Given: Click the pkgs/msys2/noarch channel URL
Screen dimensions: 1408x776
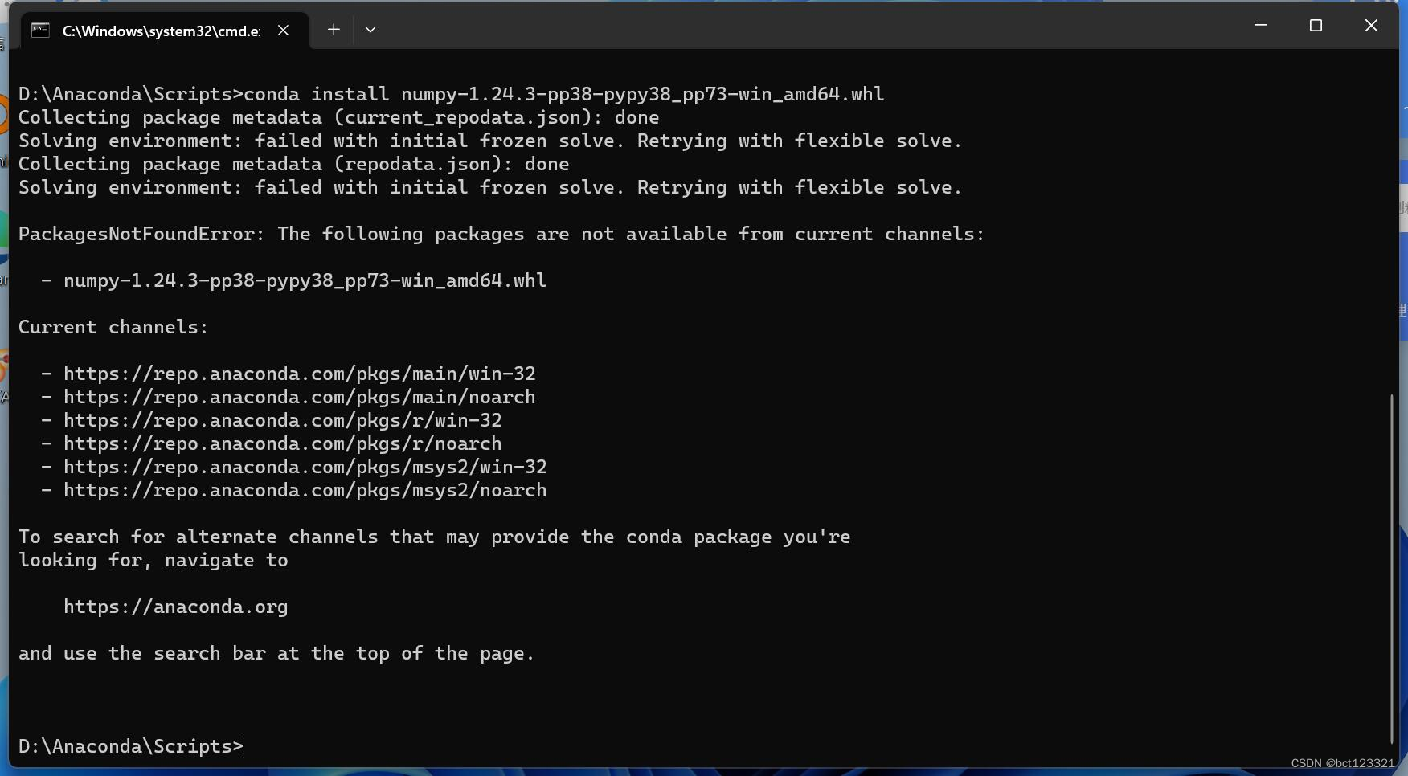Looking at the screenshot, I should pyautogui.click(x=305, y=489).
